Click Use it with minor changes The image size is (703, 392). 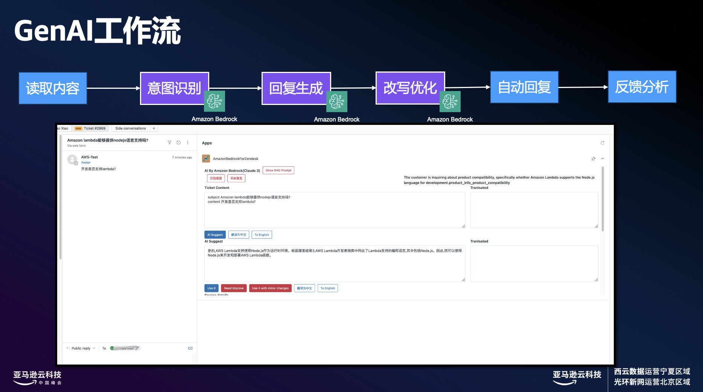pyautogui.click(x=270, y=288)
